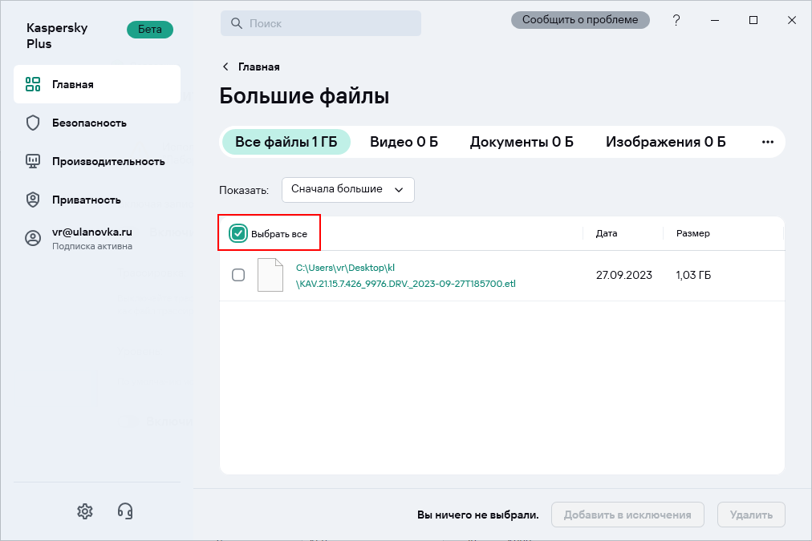Click the Добавить в исключения button

627,515
